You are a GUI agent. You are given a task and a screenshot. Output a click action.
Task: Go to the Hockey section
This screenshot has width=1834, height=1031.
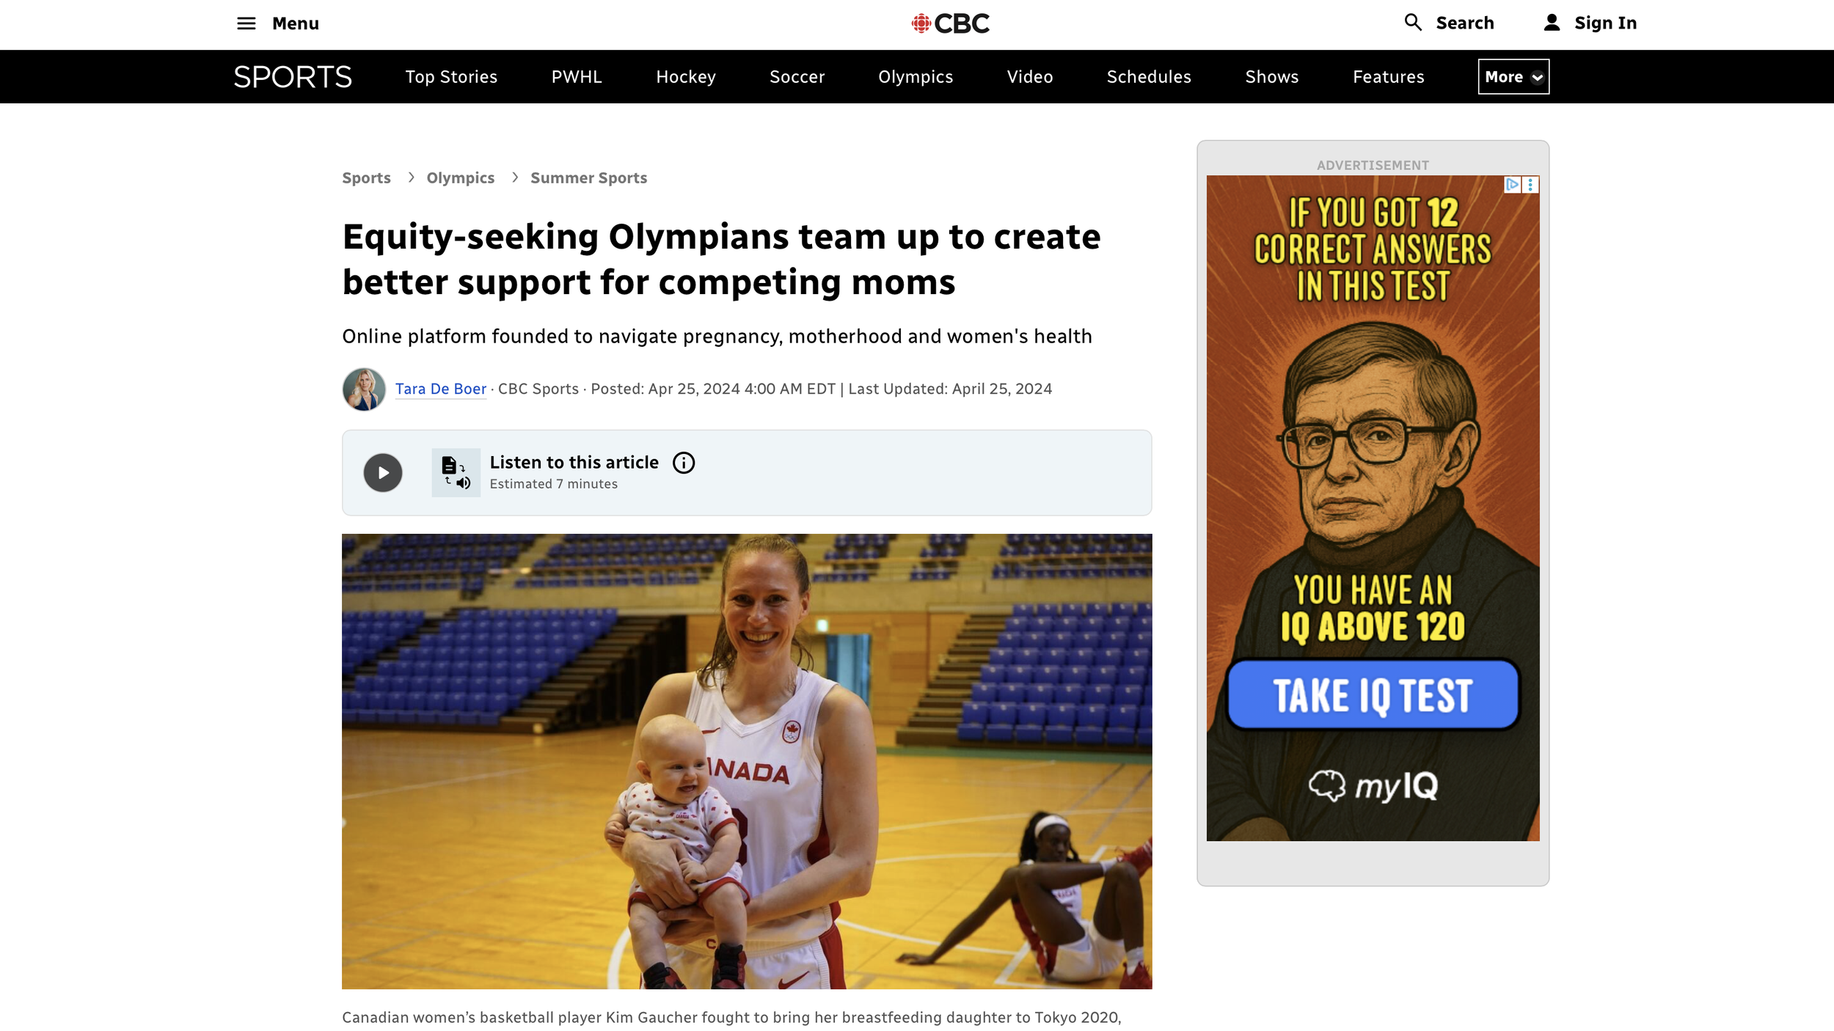pyautogui.click(x=686, y=77)
